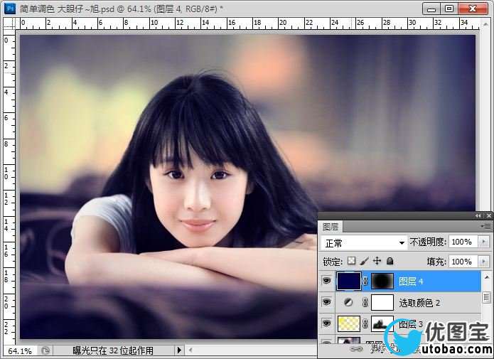Open the blend mode dropdown showing 正常
This screenshot has height=359, width=494.
pos(363,242)
